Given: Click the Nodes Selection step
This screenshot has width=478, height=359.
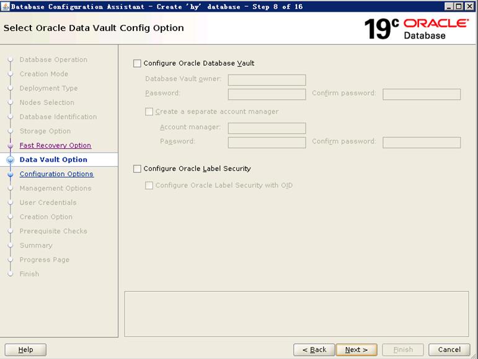Looking at the screenshot, I should (46, 103).
